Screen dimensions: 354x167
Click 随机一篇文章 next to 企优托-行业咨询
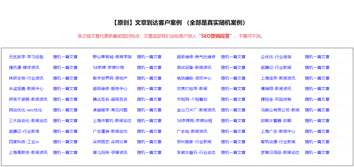pyautogui.click(x=317, y=57)
